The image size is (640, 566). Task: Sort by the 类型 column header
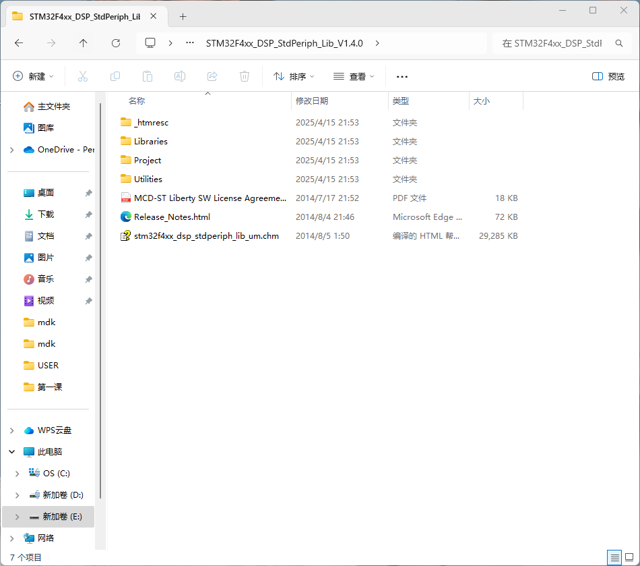tap(400, 101)
